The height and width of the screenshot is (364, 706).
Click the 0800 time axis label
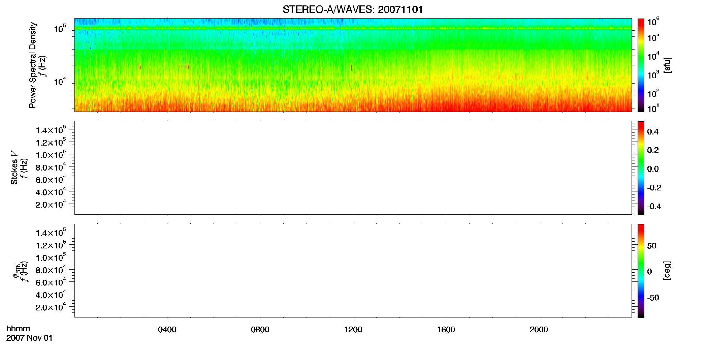pos(260,330)
